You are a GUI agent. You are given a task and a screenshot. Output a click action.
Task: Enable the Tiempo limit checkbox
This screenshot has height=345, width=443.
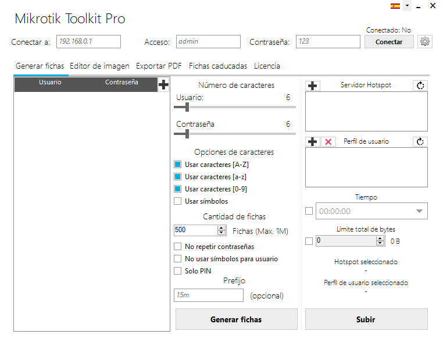tap(309, 211)
